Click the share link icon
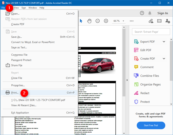 [x=151, y=21]
